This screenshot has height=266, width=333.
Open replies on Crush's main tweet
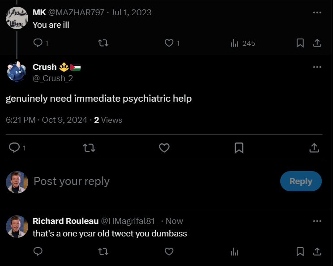click(17, 148)
